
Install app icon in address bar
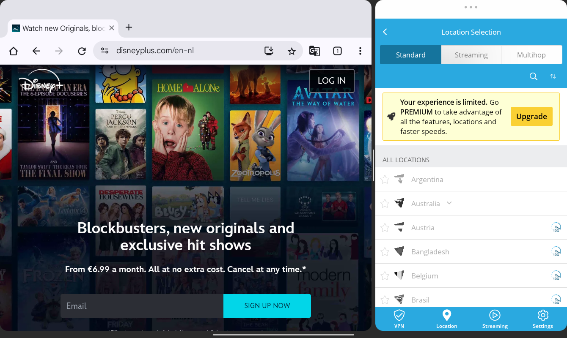click(269, 51)
